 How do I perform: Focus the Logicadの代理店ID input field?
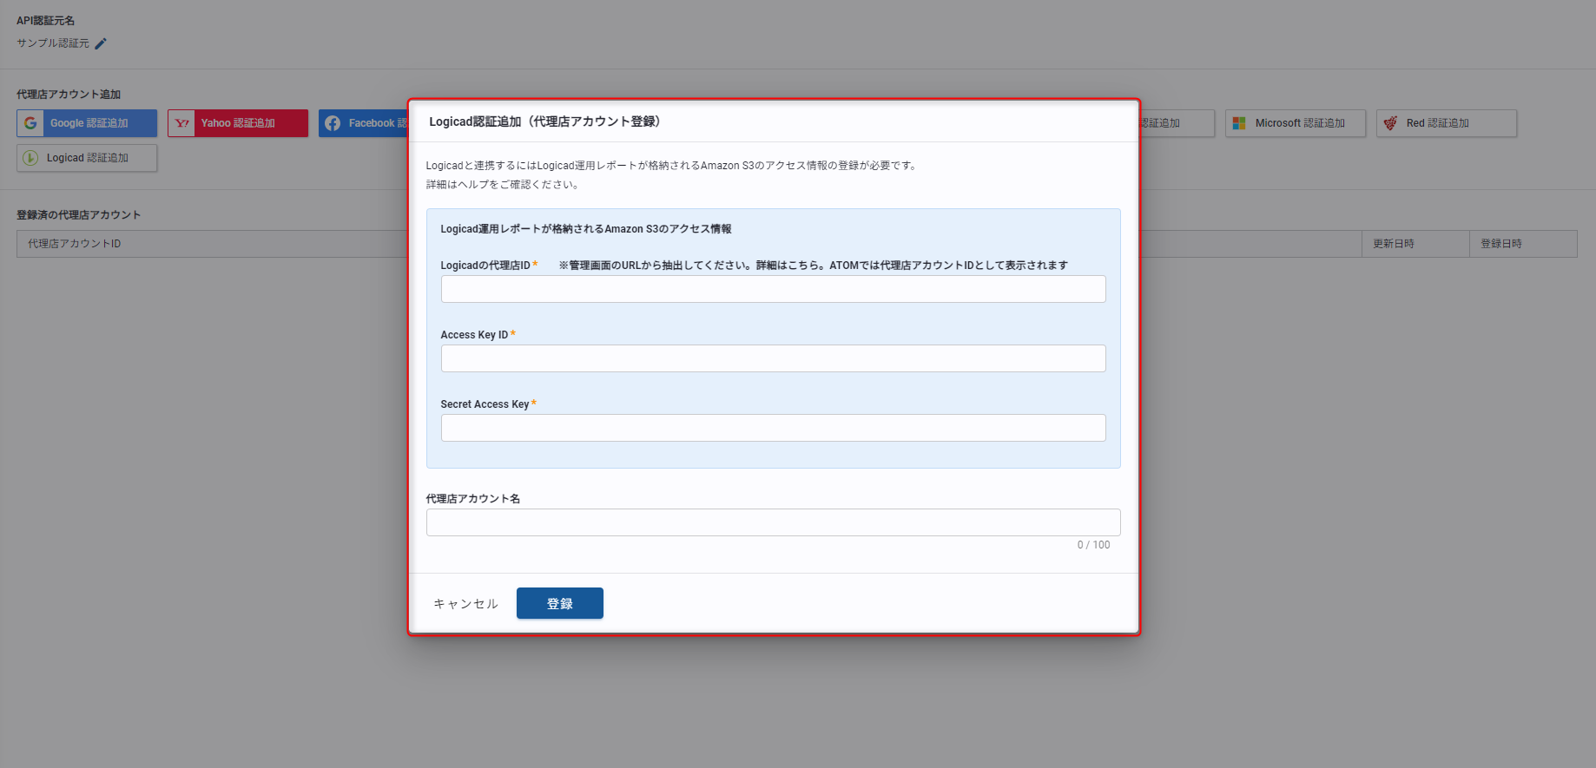coord(773,289)
